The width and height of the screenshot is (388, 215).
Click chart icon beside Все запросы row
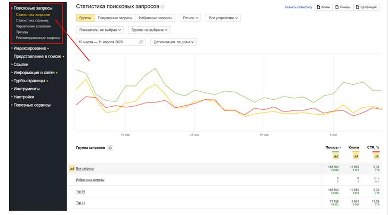pos(71,169)
